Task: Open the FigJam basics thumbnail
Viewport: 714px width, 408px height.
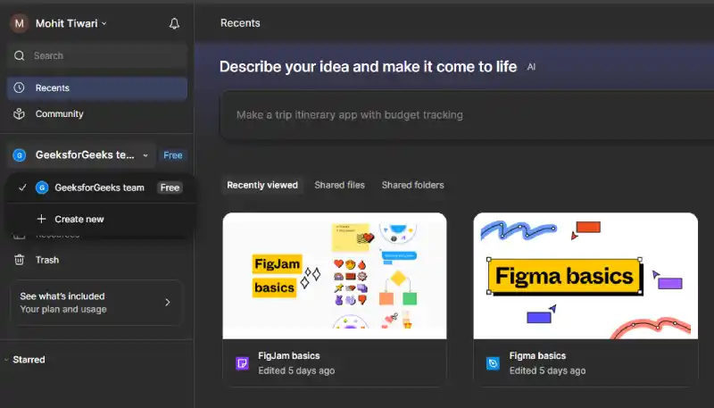Action: [x=335, y=276]
